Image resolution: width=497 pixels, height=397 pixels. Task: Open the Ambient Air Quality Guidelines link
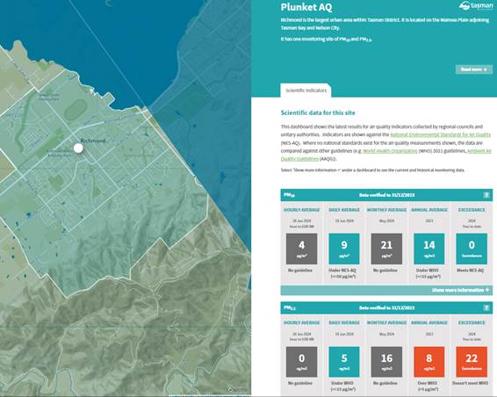pyautogui.click(x=385, y=155)
